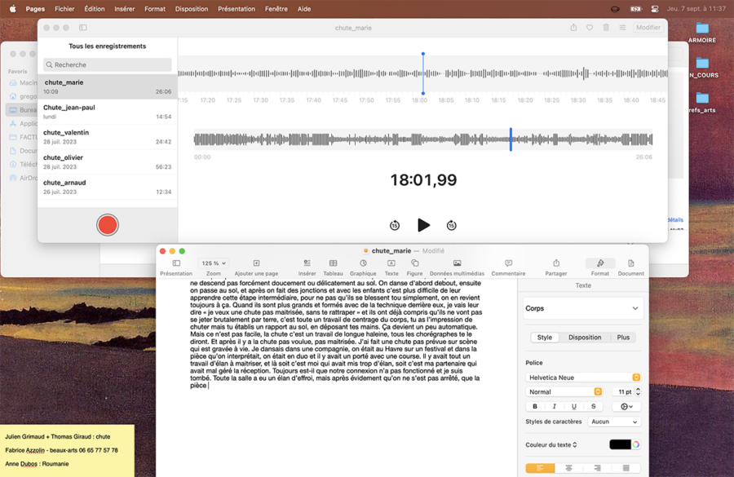
Task: Click the Modifier button in Voice Memos
Action: tap(648, 28)
